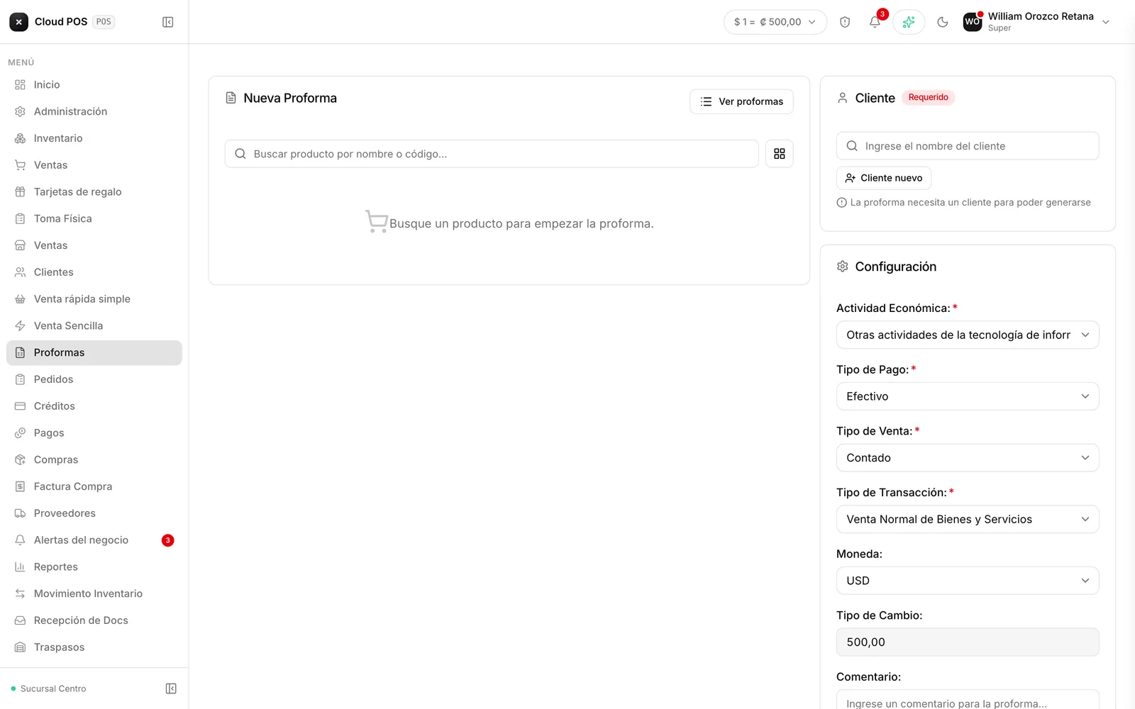Click Tipo de Cambio 500,00 field
This screenshot has height=709, width=1135.
point(968,642)
